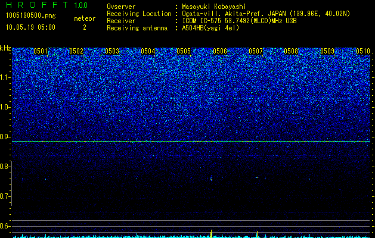375x238 pixels.
Task: Click the 0503 time marker
Action: pos(112,51)
